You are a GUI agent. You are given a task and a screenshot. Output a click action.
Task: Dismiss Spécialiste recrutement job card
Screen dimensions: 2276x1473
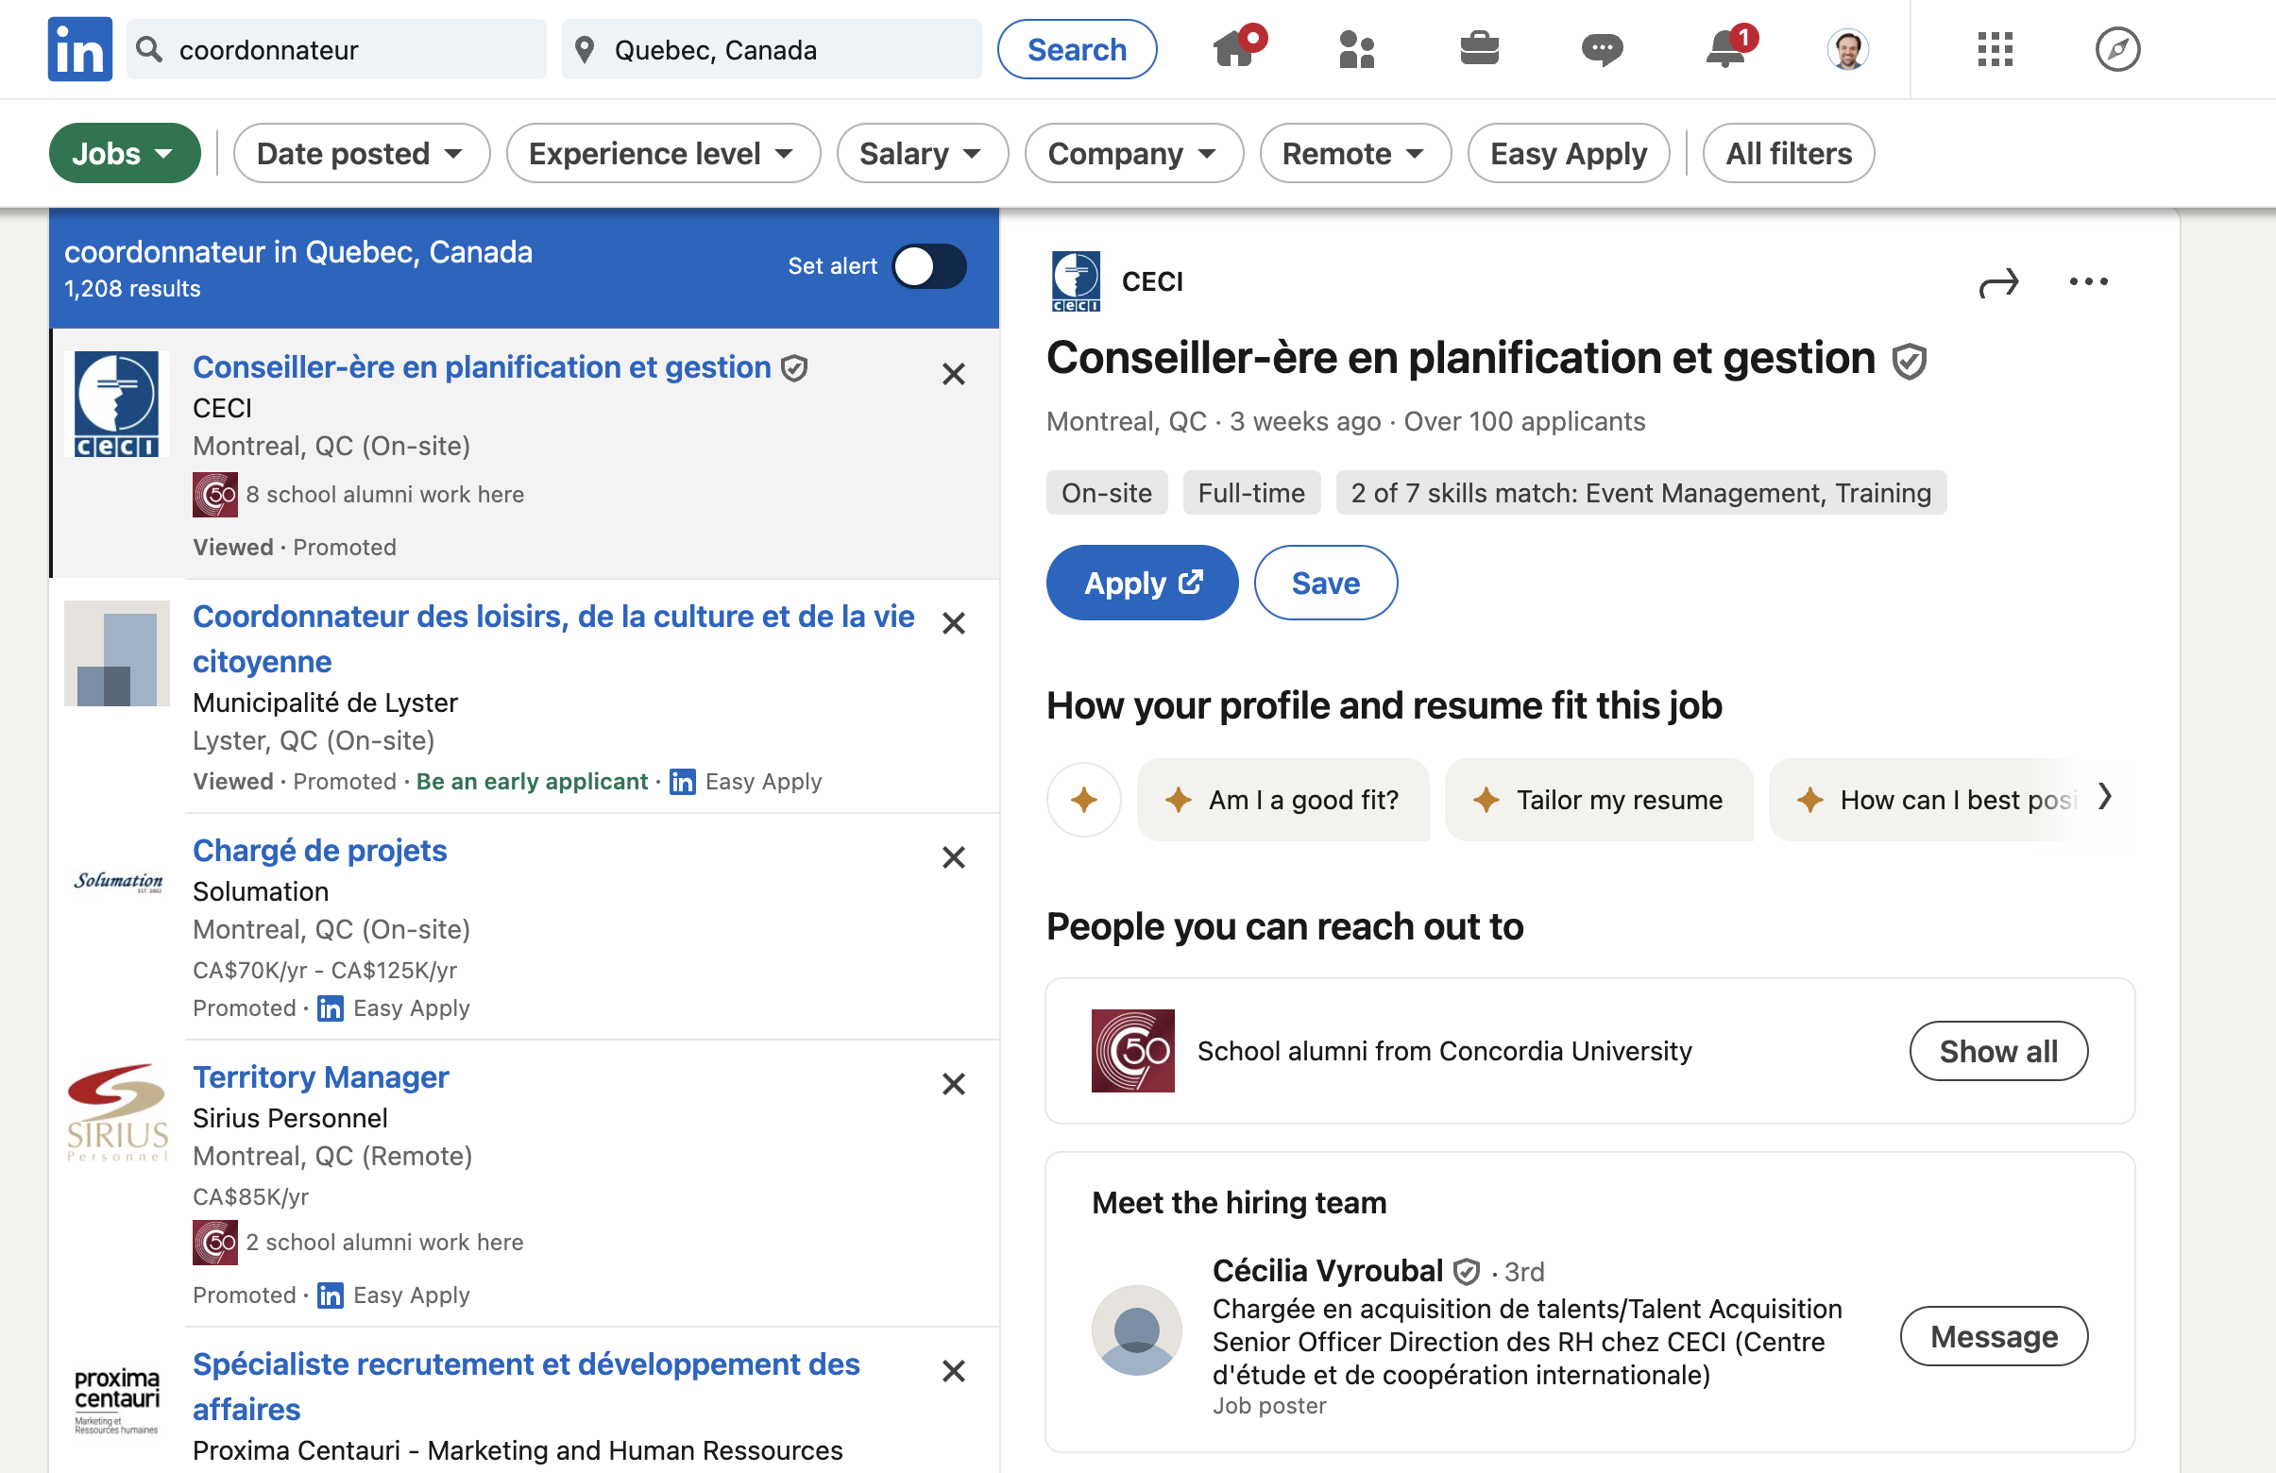pos(954,1371)
